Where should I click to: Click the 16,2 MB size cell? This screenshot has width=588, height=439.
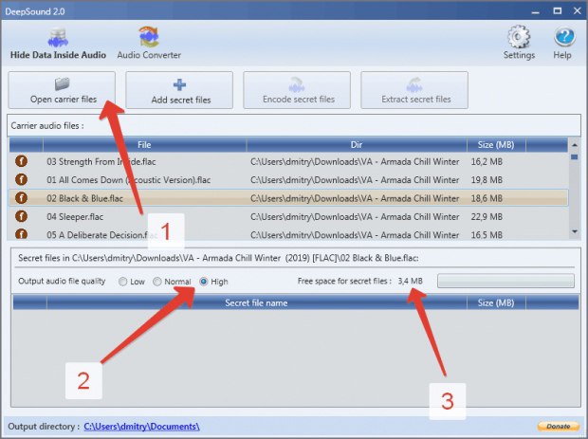point(487,161)
